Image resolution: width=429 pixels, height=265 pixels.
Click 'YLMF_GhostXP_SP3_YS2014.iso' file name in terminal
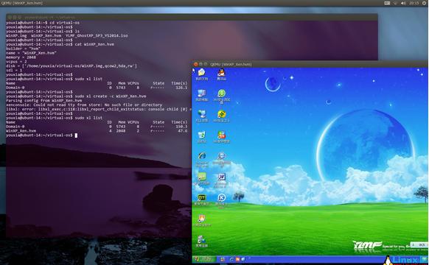point(97,35)
